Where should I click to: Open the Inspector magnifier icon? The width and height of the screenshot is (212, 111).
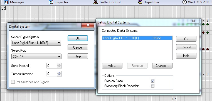51,2
